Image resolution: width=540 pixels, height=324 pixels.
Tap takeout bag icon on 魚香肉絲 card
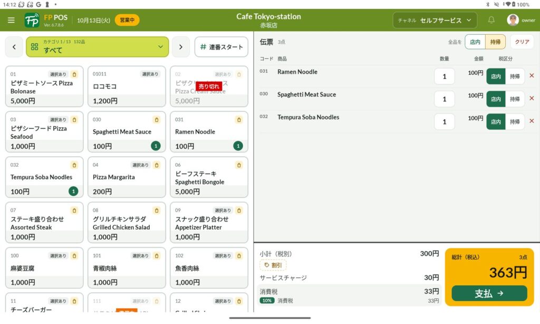point(239,256)
